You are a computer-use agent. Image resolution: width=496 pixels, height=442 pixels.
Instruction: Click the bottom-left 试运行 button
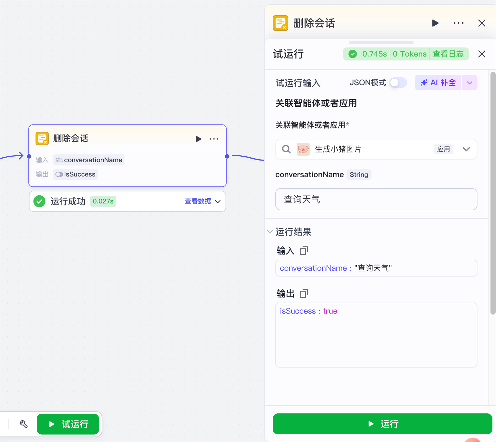point(68,424)
